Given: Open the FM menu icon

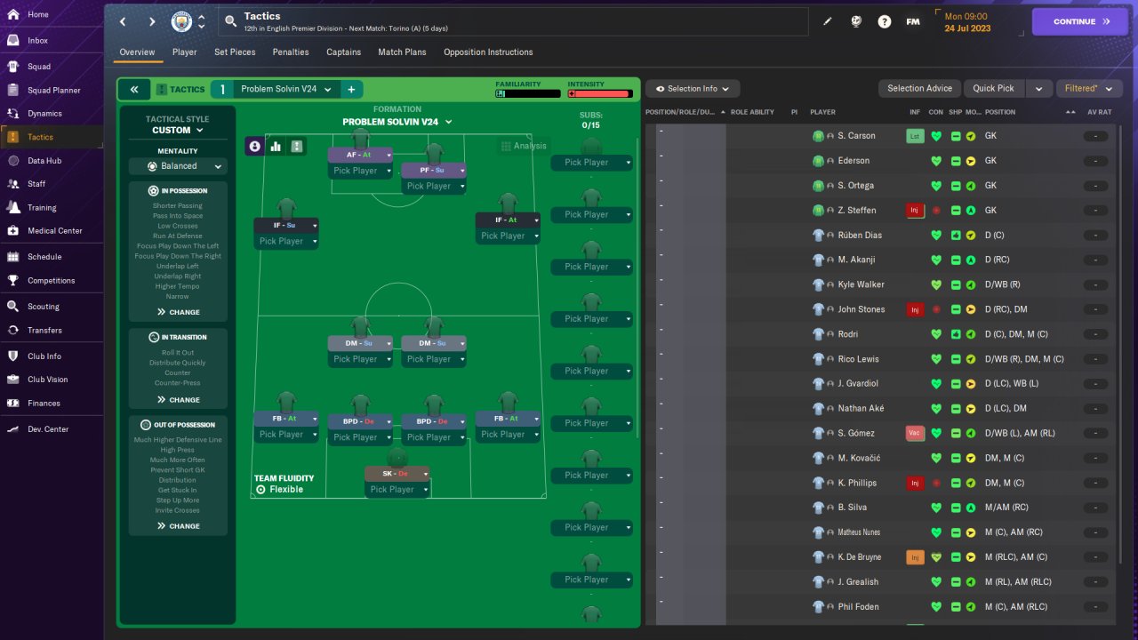Looking at the screenshot, I should coord(913,21).
